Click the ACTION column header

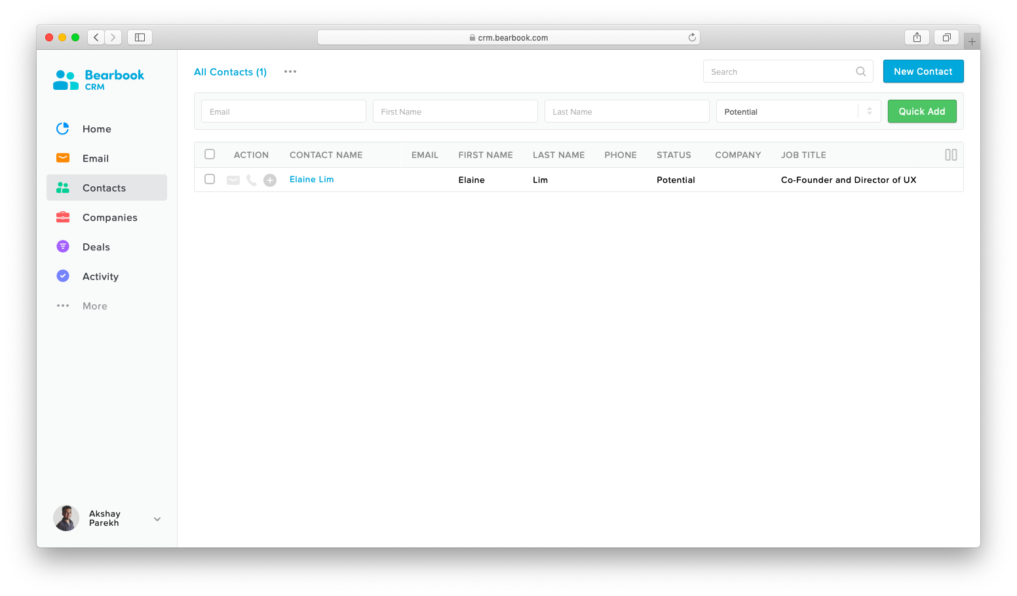[251, 155]
